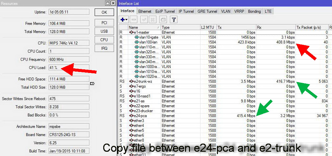
Task: Sort by the Rx column header
Action: [x=276, y=27]
